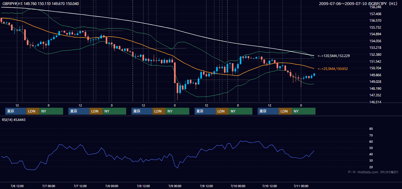Click price axis value 158.246
402x189 pixels.
376,7
